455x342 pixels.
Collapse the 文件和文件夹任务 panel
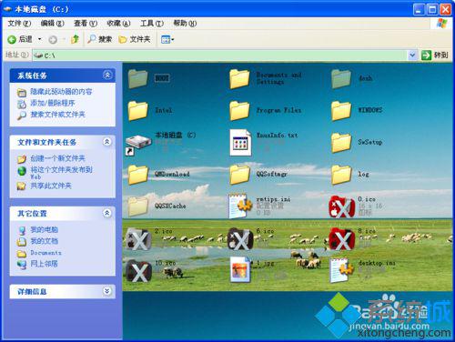pos(107,141)
